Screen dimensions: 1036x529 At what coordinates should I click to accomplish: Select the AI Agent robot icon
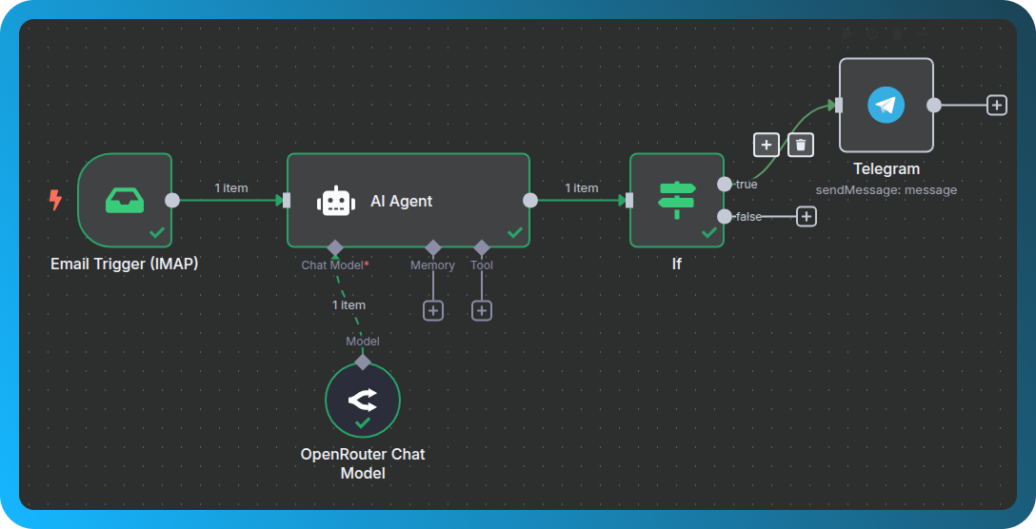pos(334,201)
